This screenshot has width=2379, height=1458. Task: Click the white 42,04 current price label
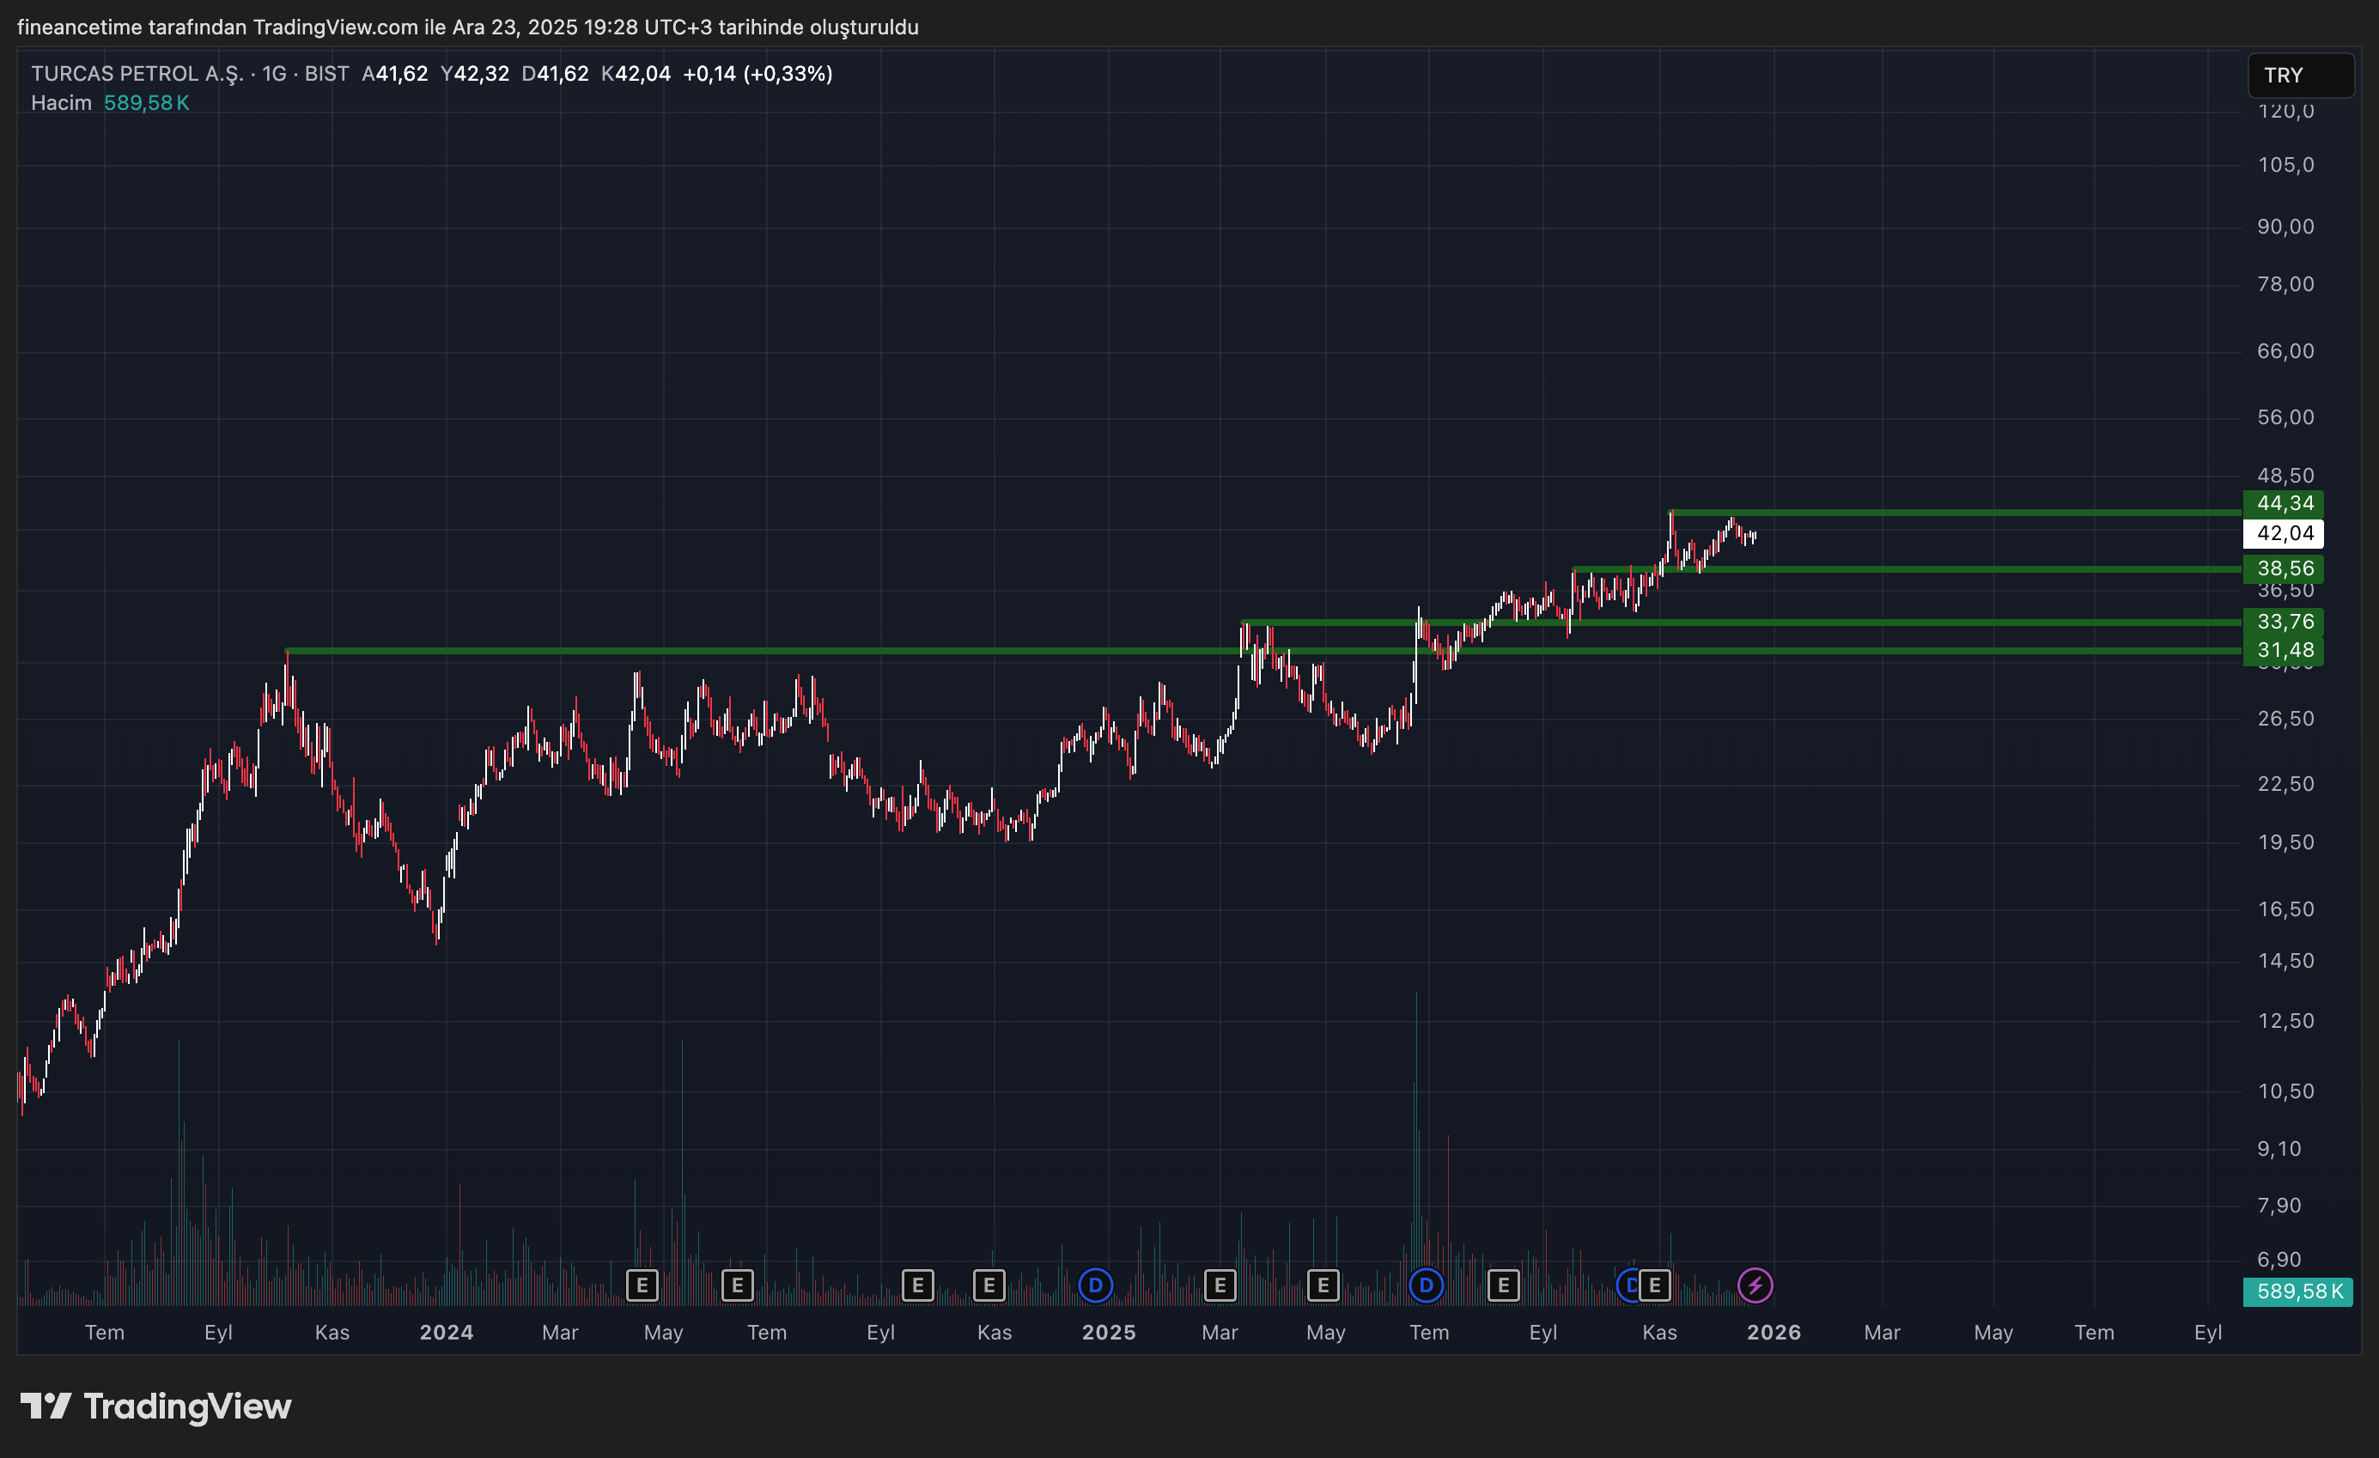2284,533
